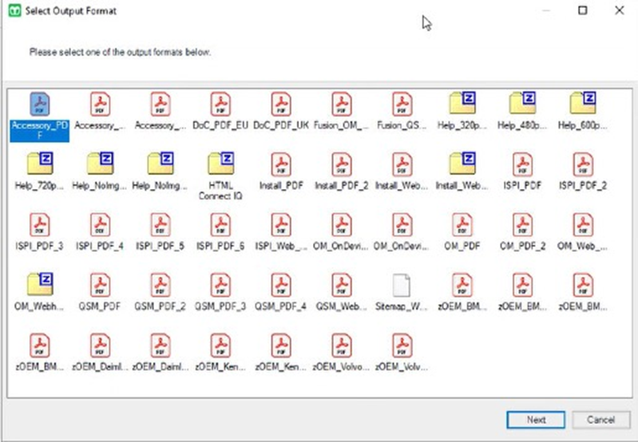
Task: Click the Next button
Action: [536, 420]
